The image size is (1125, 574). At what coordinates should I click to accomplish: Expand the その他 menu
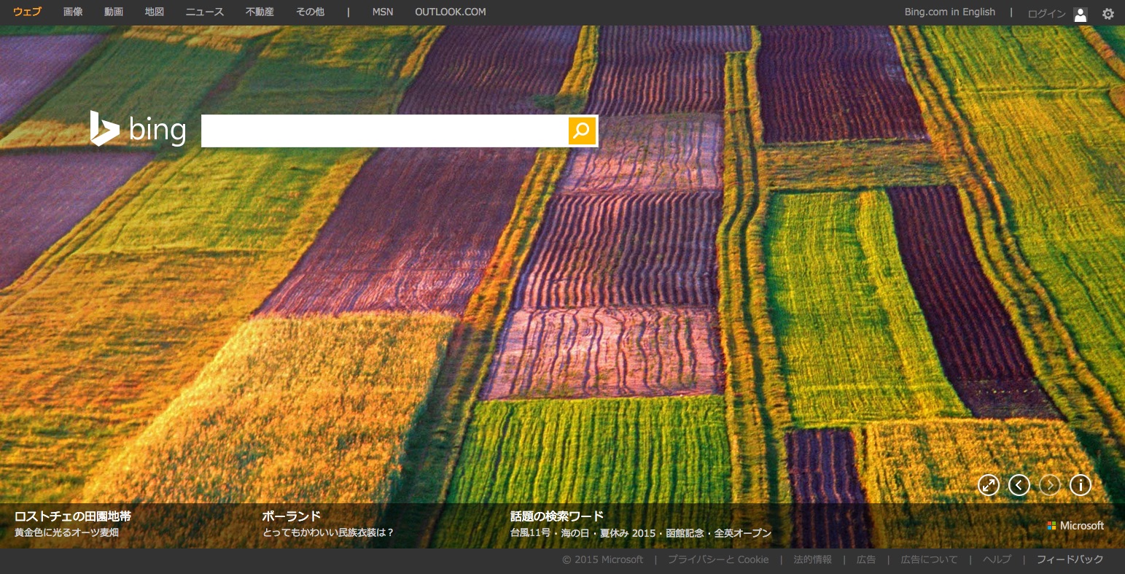click(x=310, y=12)
